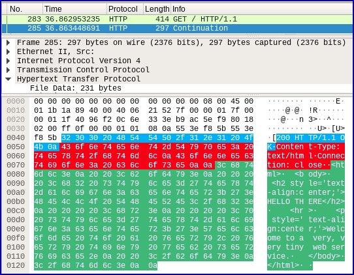354x275 pixels.
Task: Sort by the Time column header
Action: 74,9
